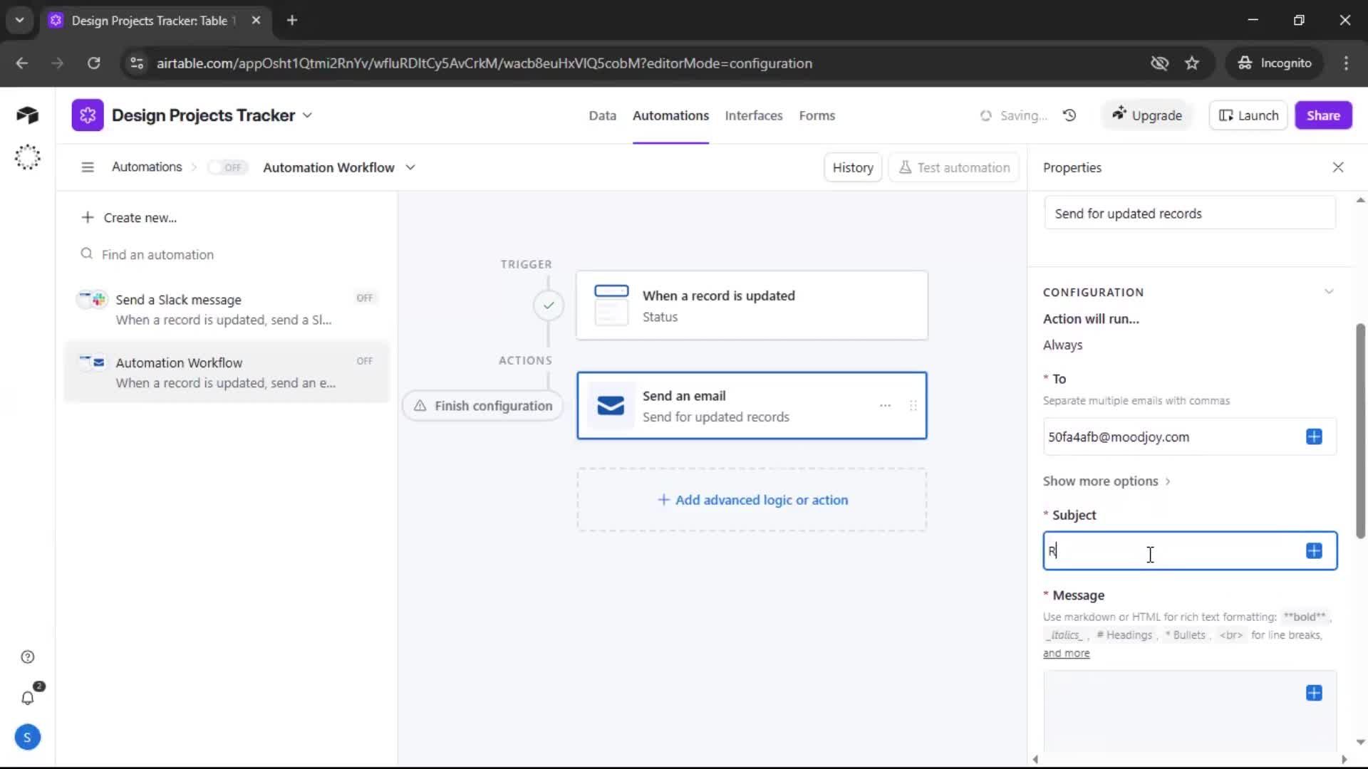This screenshot has height=769, width=1368.
Task: Click Finish configuration warning button
Action: coord(482,406)
